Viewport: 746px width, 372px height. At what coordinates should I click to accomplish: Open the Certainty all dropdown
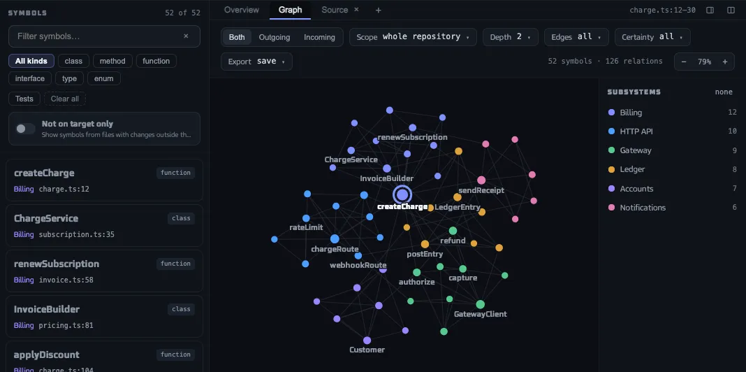pos(652,36)
